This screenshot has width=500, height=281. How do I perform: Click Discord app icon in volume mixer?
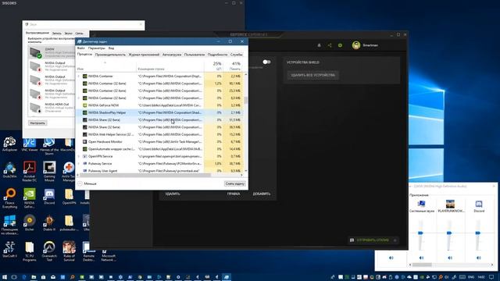(x=479, y=204)
